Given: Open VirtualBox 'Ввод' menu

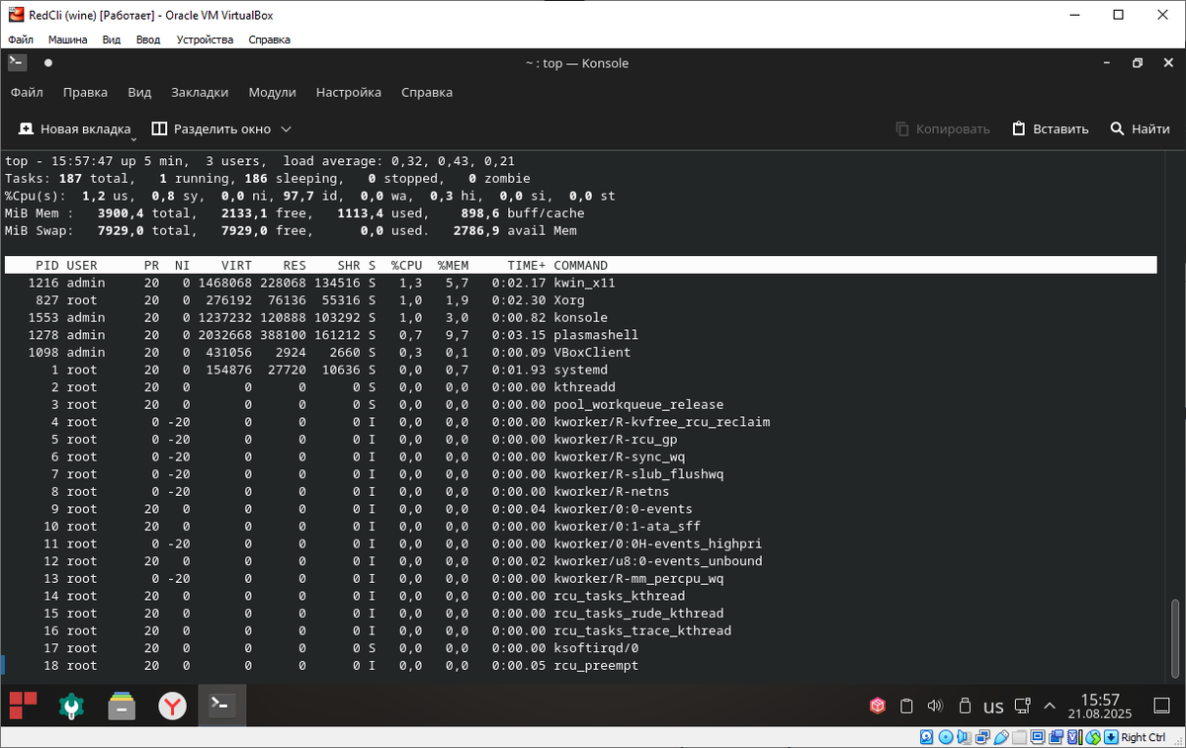Looking at the screenshot, I should click(x=148, y=40).
